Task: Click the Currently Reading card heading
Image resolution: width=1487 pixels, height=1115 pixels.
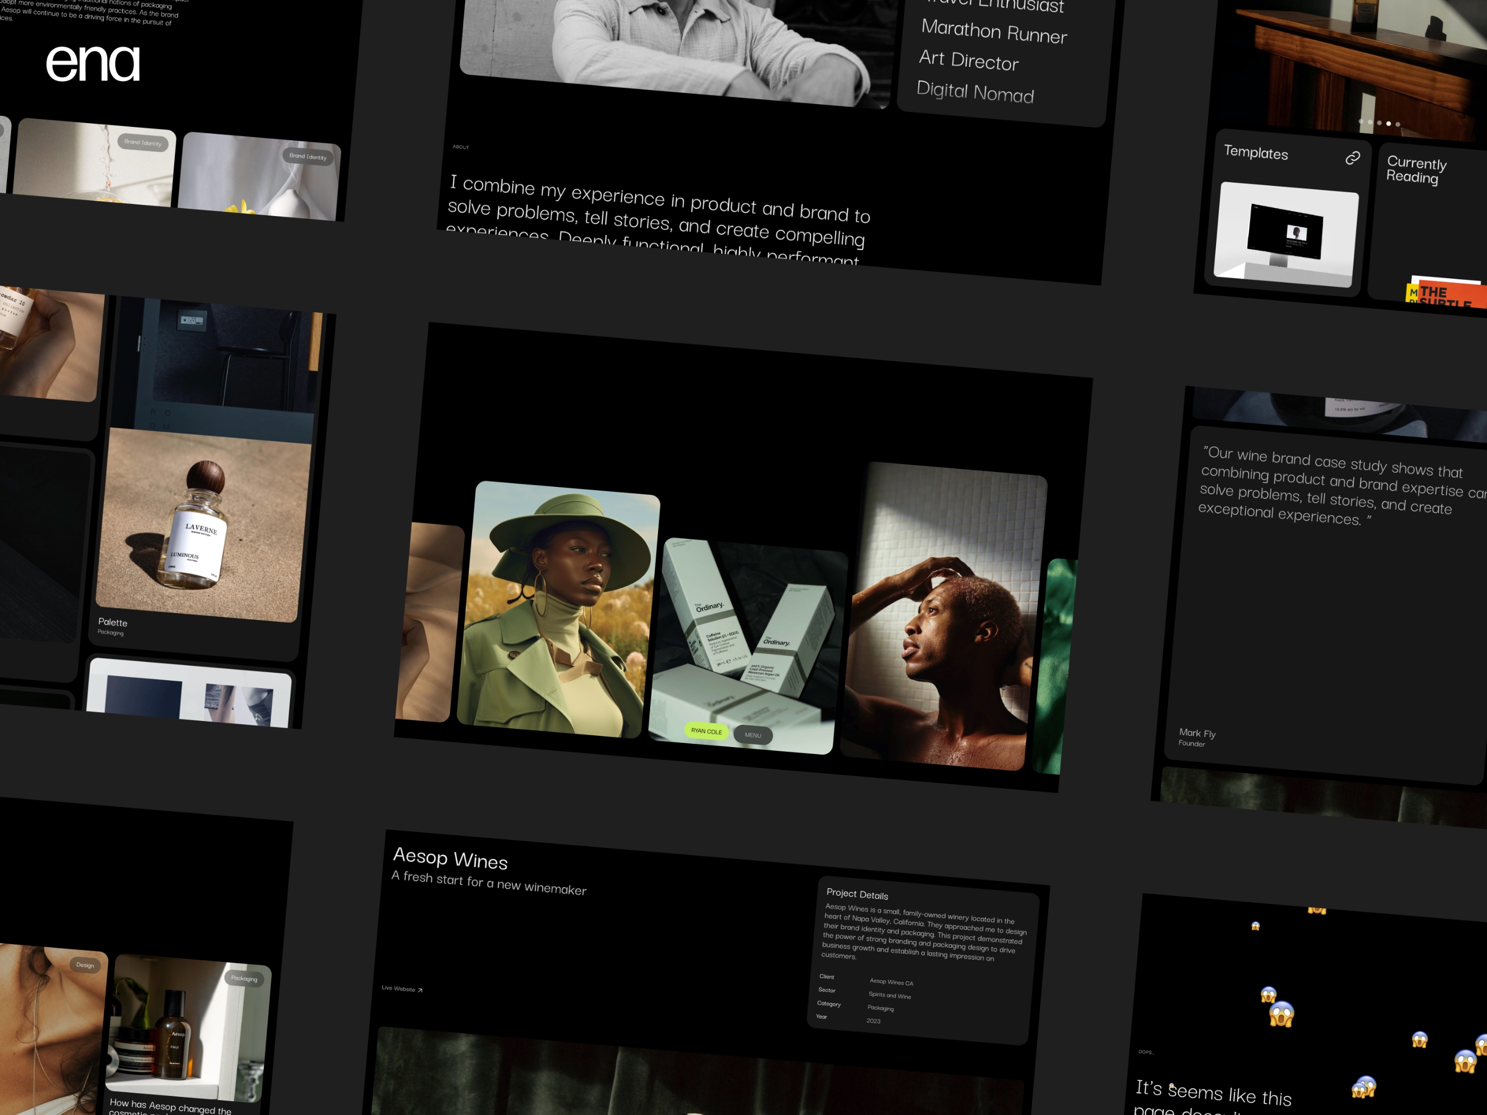Action: click(x=1416, y=169)
